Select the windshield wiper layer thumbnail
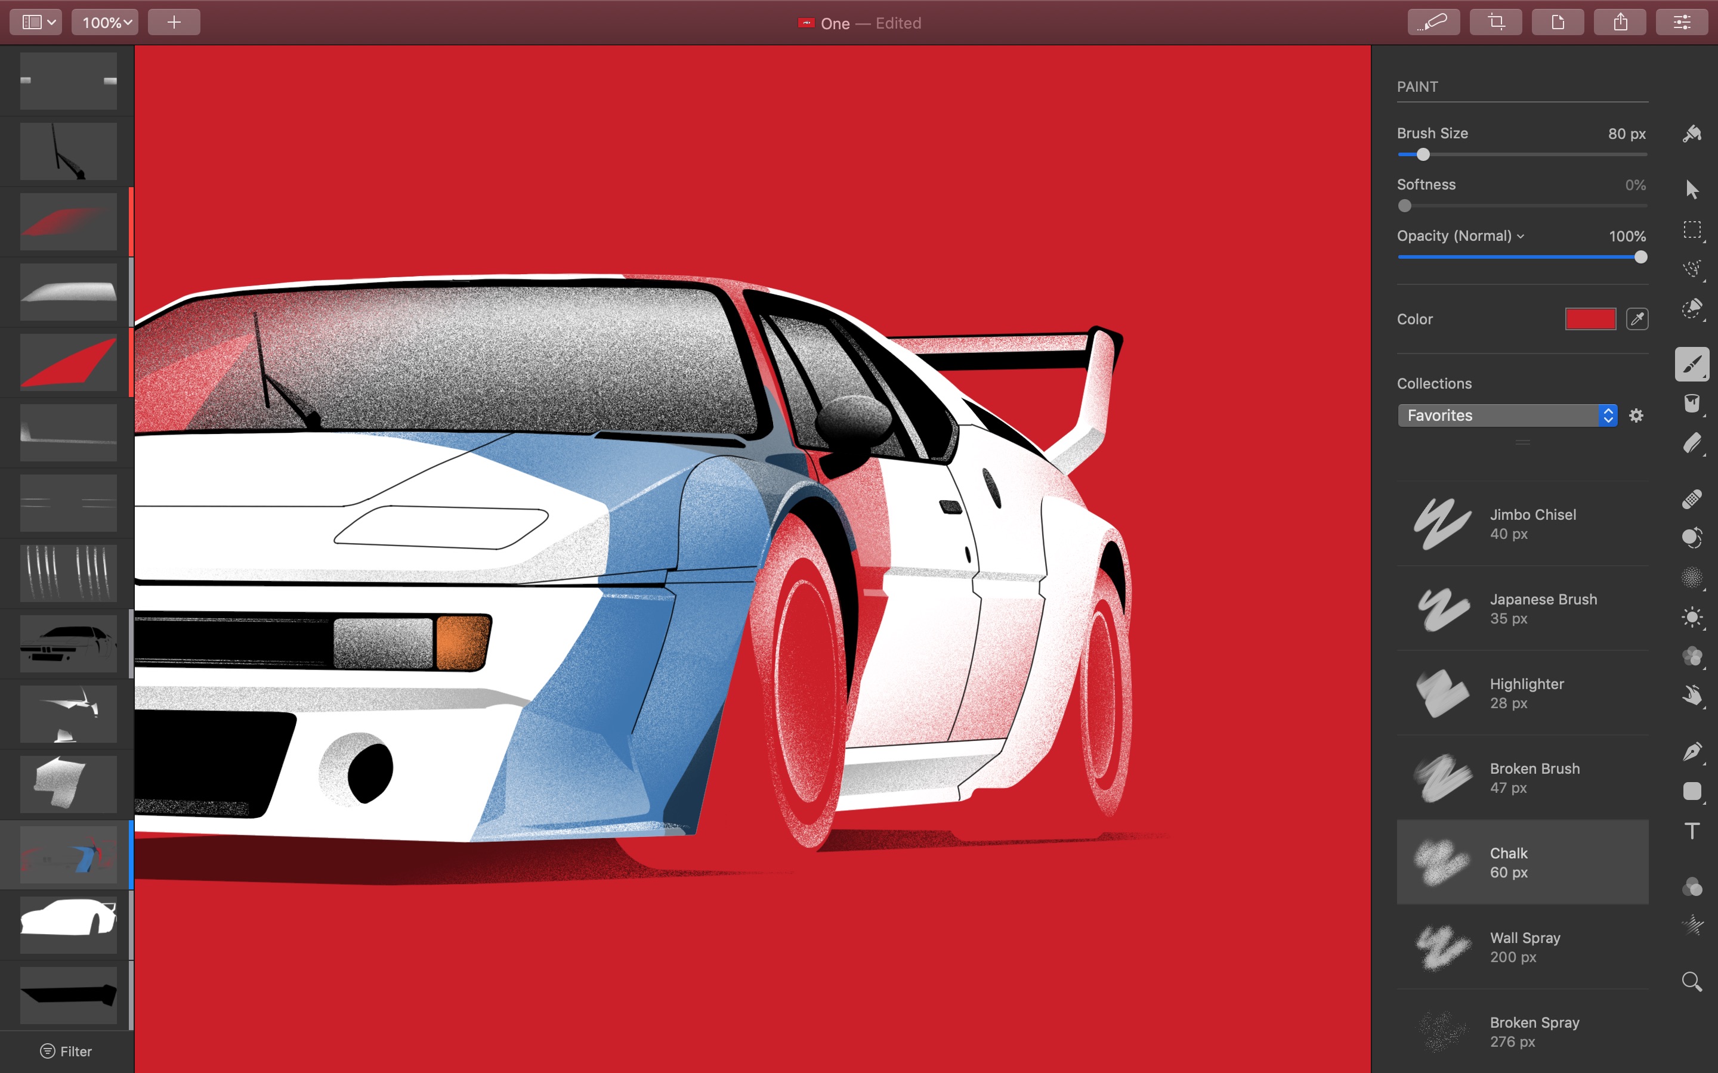The image size is (1718, 1073). coord(68,151)
